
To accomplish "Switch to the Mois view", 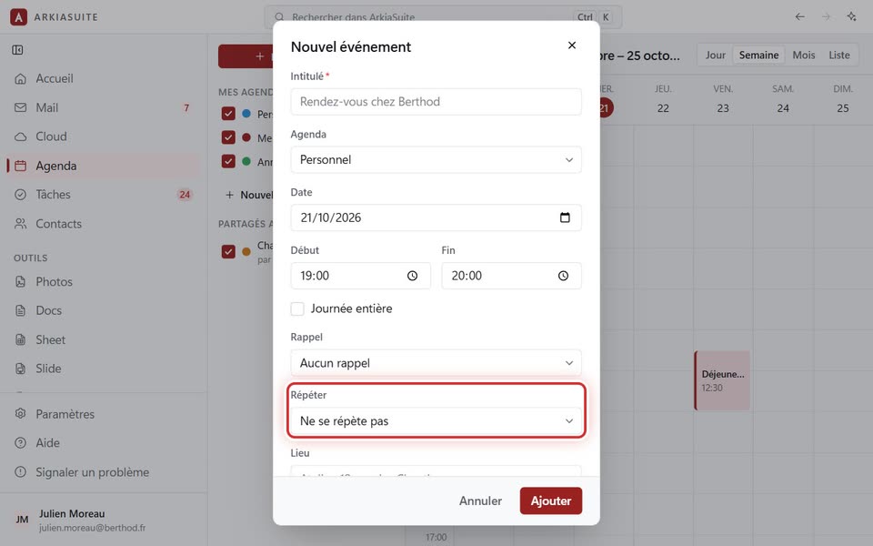I will [803, 56].
